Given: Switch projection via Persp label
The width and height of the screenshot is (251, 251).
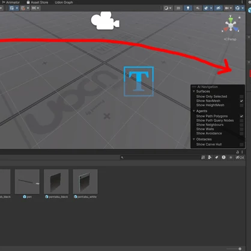Looking at the screenshot, I should [x=230, y=39].
